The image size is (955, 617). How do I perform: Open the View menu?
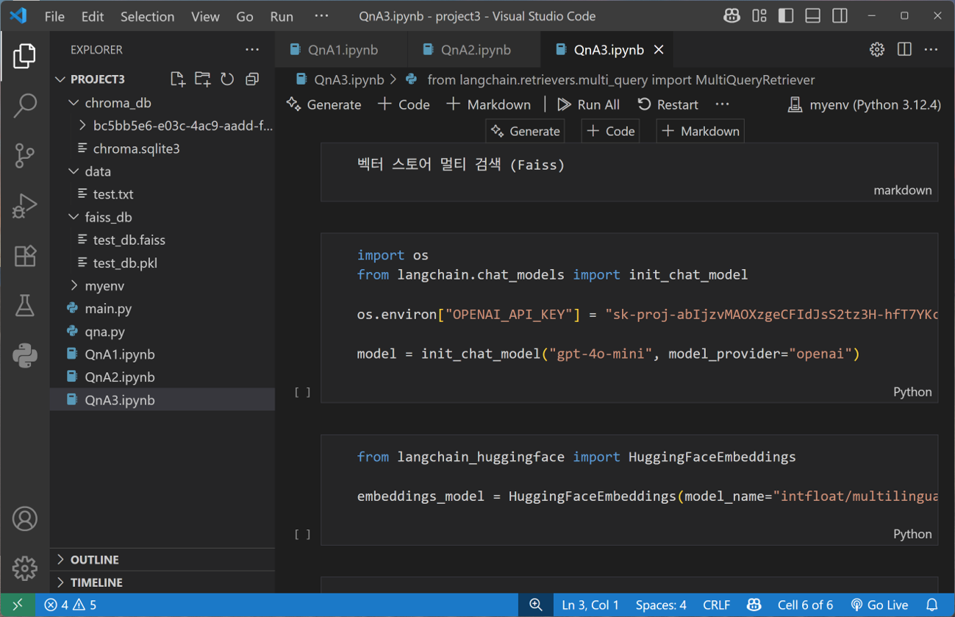pos(204,16)
